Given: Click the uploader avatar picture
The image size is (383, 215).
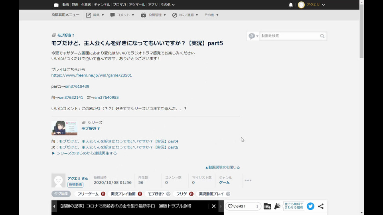Looking at the screenshot, I should point(58,180).
